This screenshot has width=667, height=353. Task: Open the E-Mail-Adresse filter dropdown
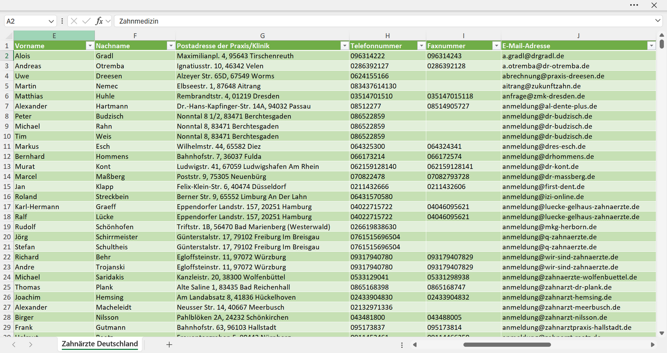tap(651, 46)
